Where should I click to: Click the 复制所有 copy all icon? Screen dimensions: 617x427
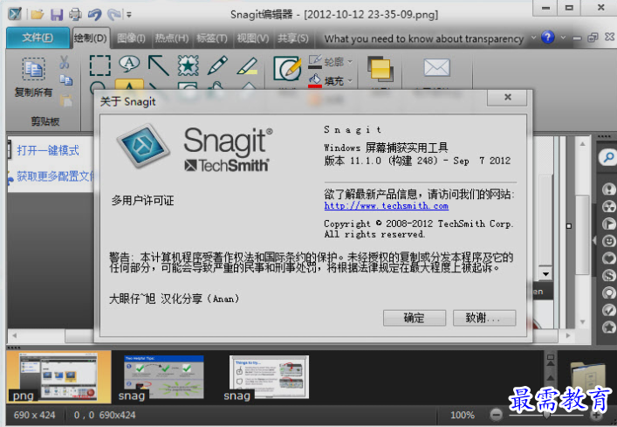coord(33,70)
